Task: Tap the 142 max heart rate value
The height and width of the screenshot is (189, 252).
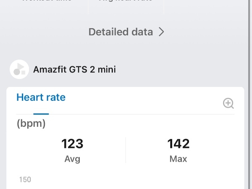Action: click(178, 144)
